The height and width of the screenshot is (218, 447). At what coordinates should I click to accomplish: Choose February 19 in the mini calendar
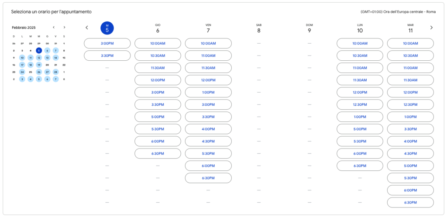(x=39, y=65)
